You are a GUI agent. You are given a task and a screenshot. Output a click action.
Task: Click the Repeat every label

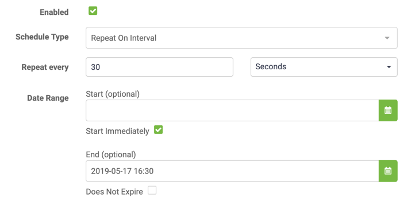point(45,68)
